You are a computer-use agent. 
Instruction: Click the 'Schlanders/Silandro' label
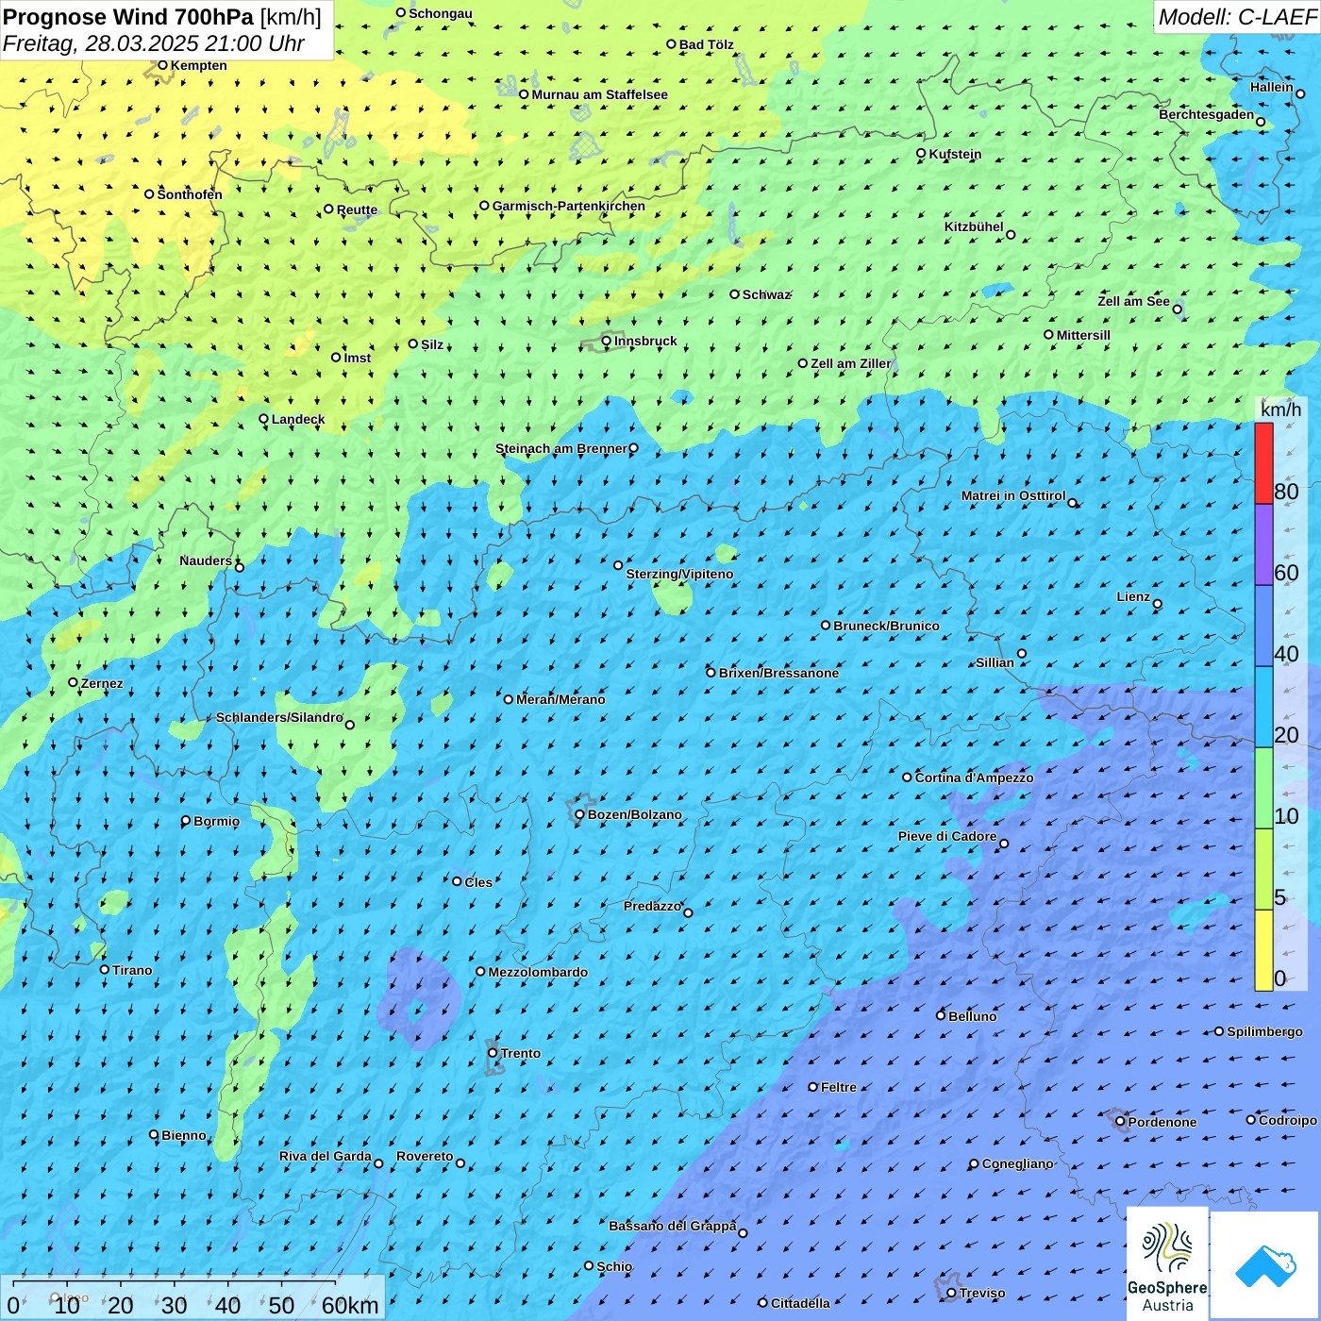[x=279, y=717]
